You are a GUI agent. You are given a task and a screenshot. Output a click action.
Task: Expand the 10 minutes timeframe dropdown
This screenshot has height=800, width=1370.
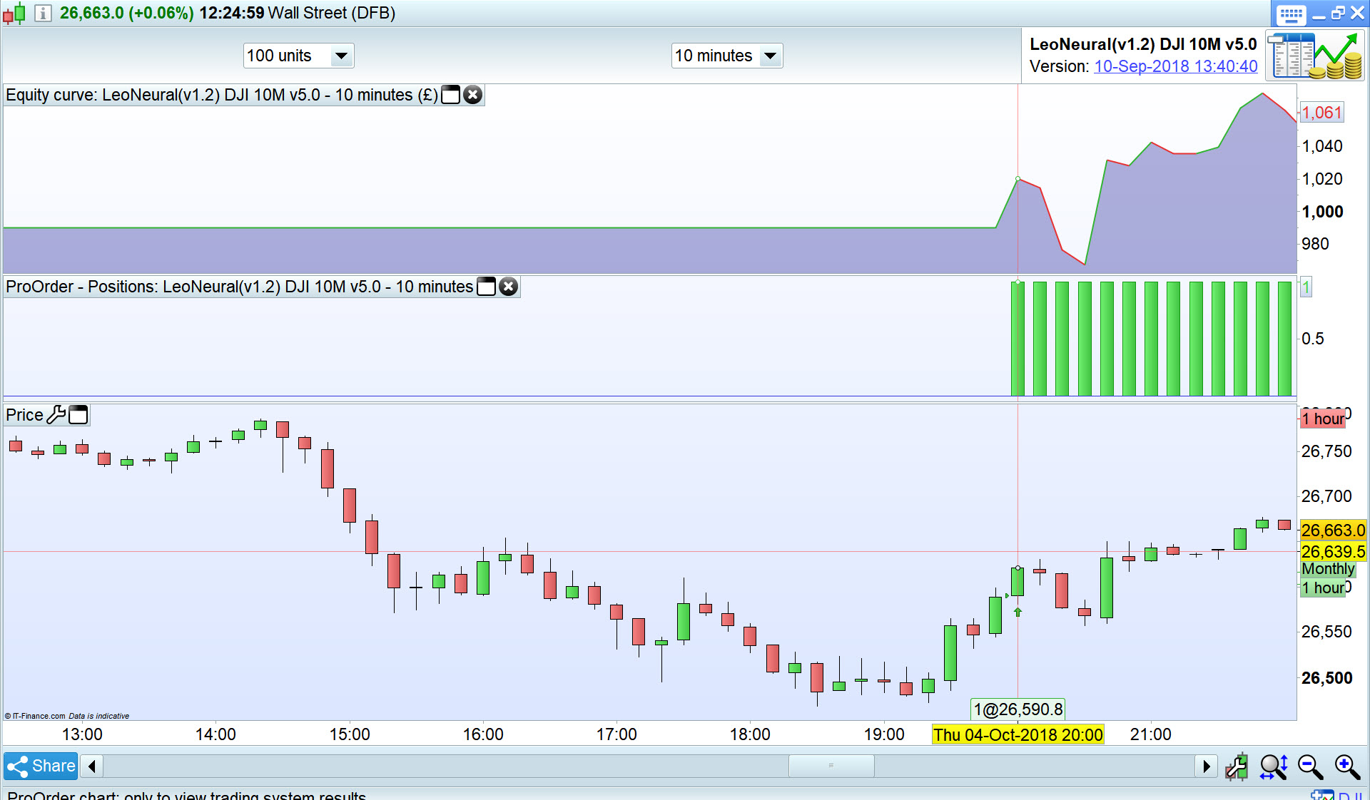pos(770,56)
